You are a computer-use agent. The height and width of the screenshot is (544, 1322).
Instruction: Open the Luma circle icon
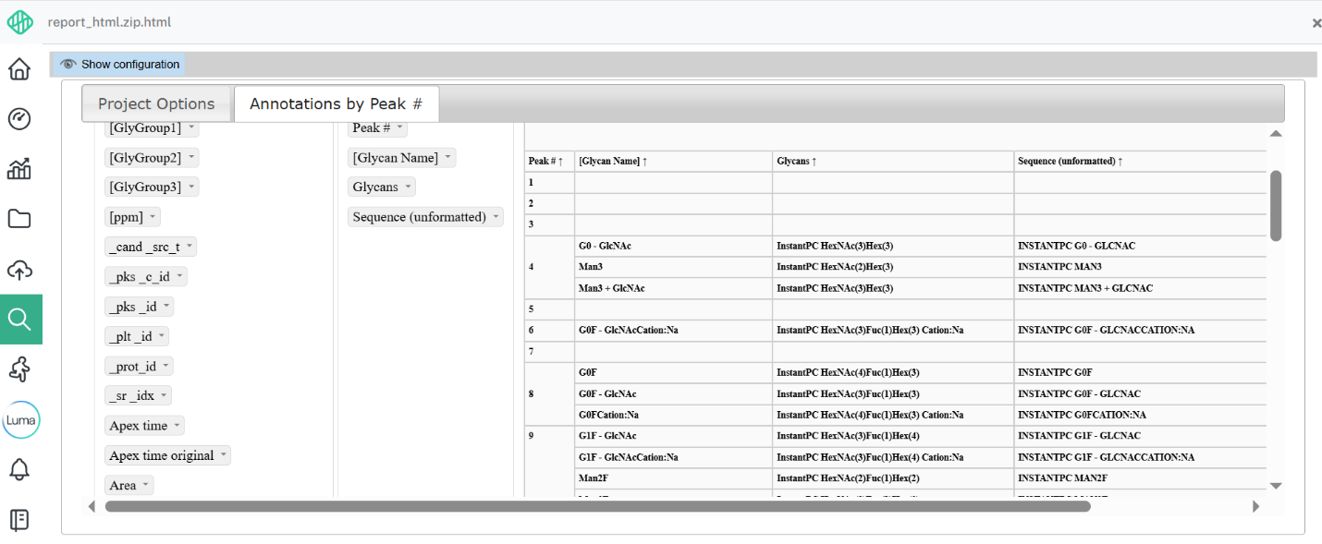click(x=20, y=420)
